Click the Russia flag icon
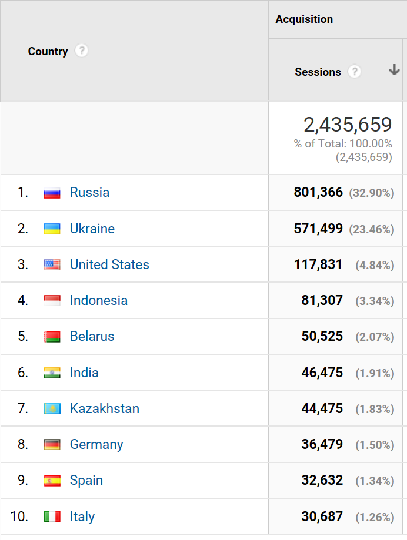407x540 pixels. tap(52, 193)
